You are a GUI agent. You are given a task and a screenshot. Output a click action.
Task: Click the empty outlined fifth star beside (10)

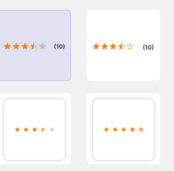(x=130, y=46)
